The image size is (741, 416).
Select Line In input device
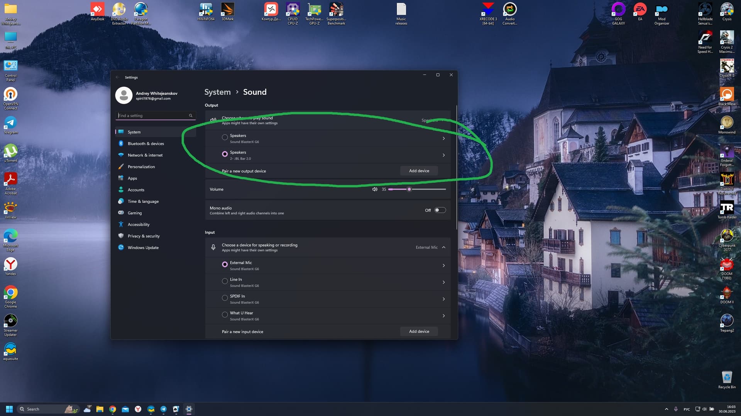pos(225,282)
